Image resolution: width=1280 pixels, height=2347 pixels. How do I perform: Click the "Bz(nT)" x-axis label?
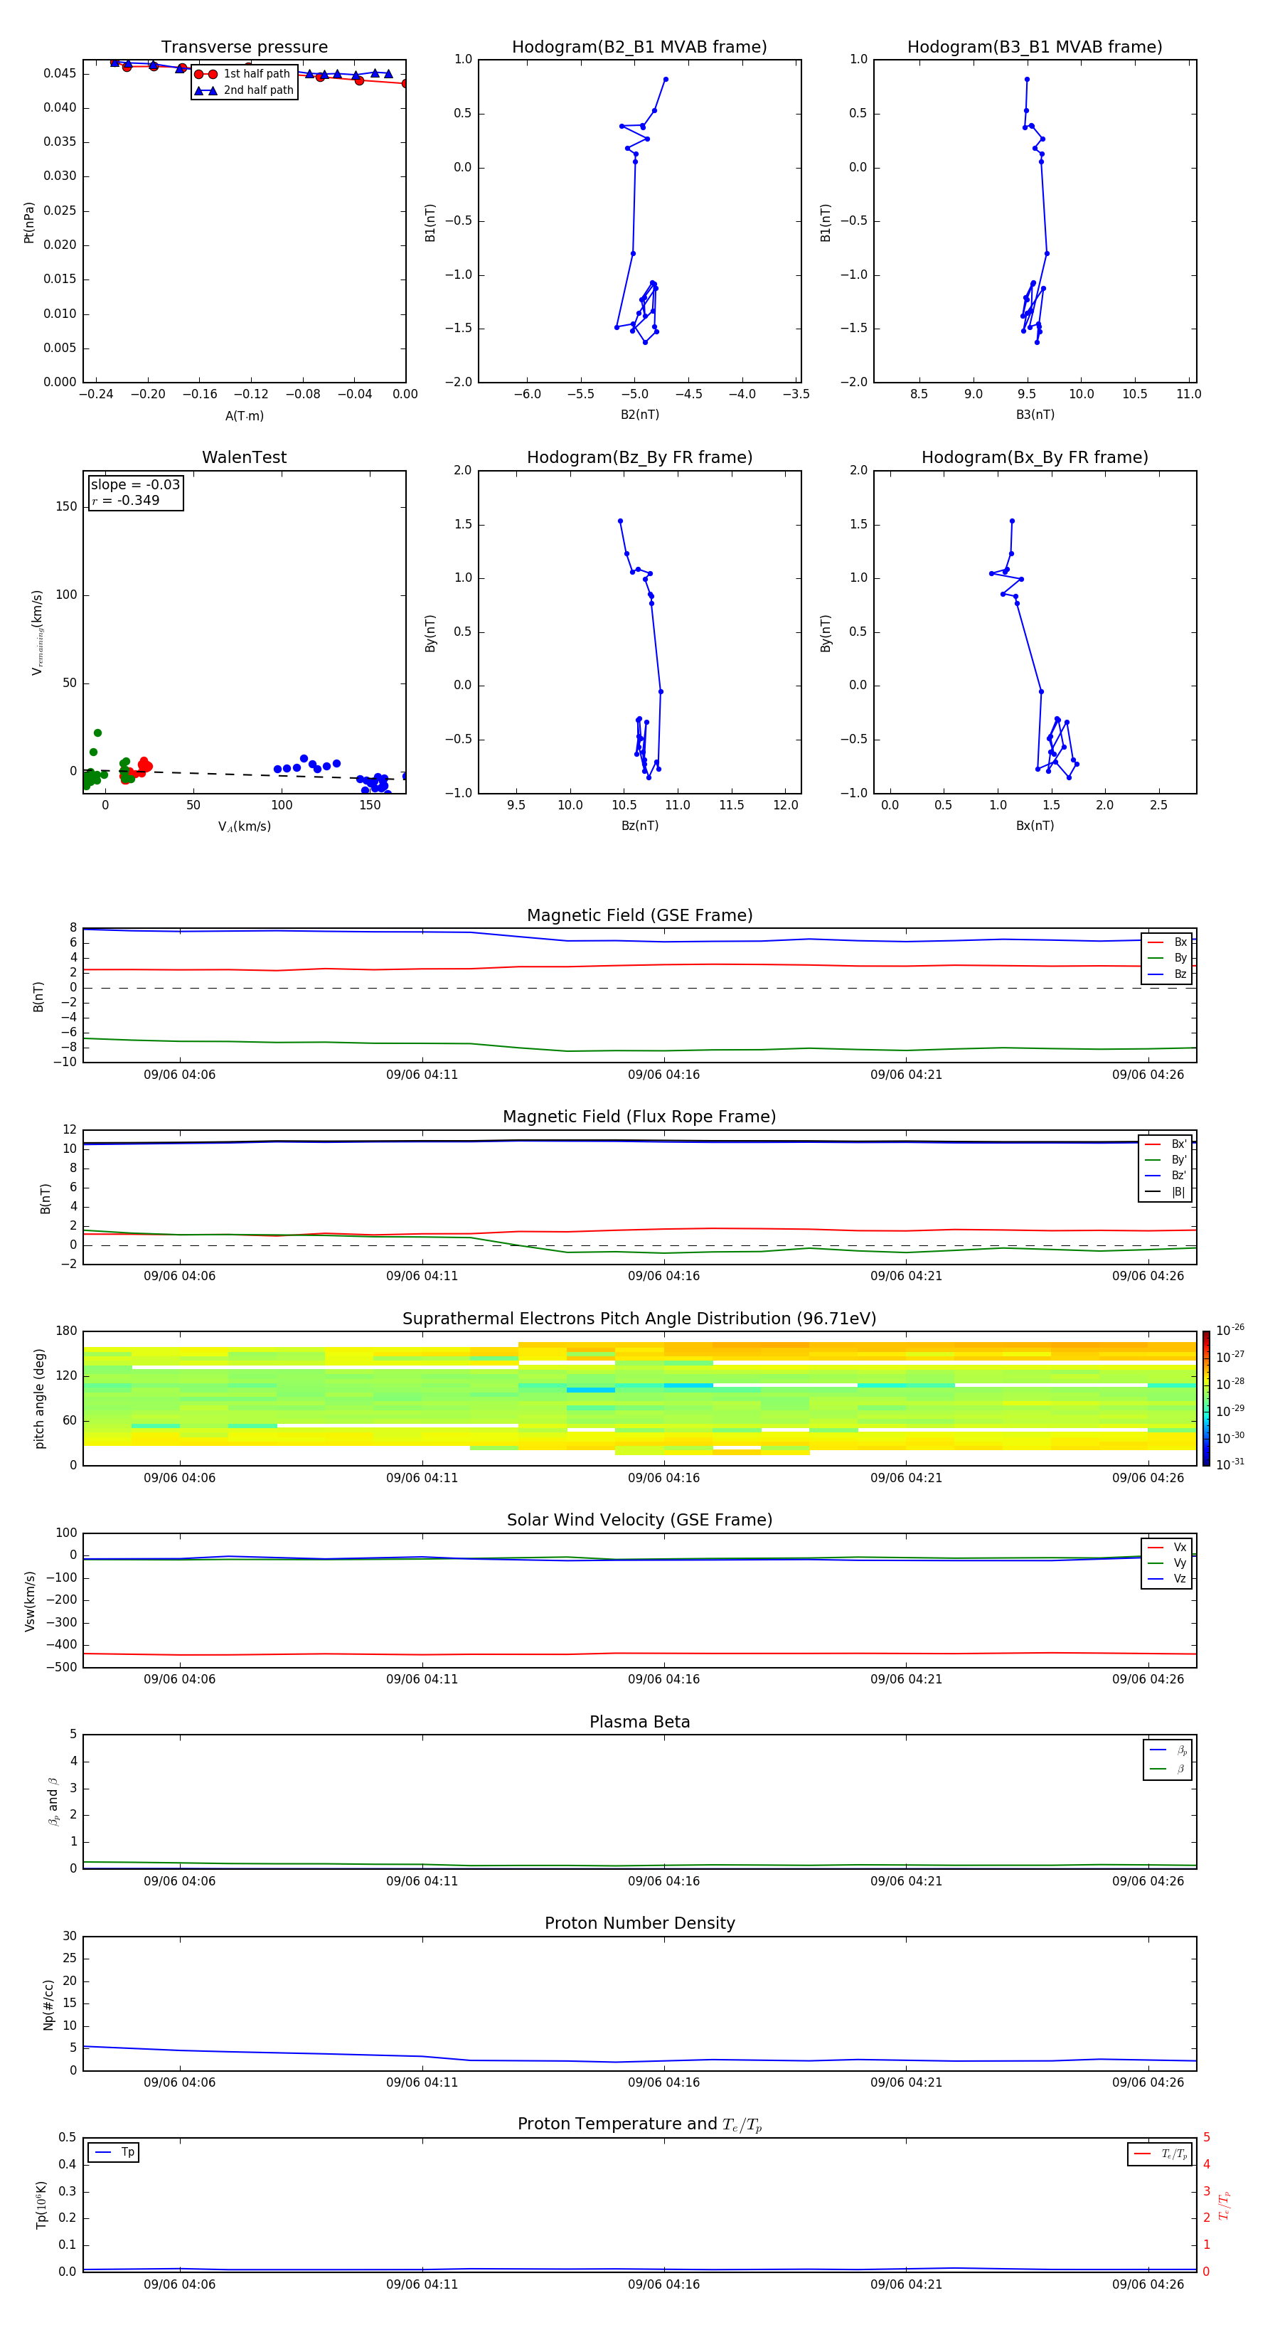pos(639,826)
